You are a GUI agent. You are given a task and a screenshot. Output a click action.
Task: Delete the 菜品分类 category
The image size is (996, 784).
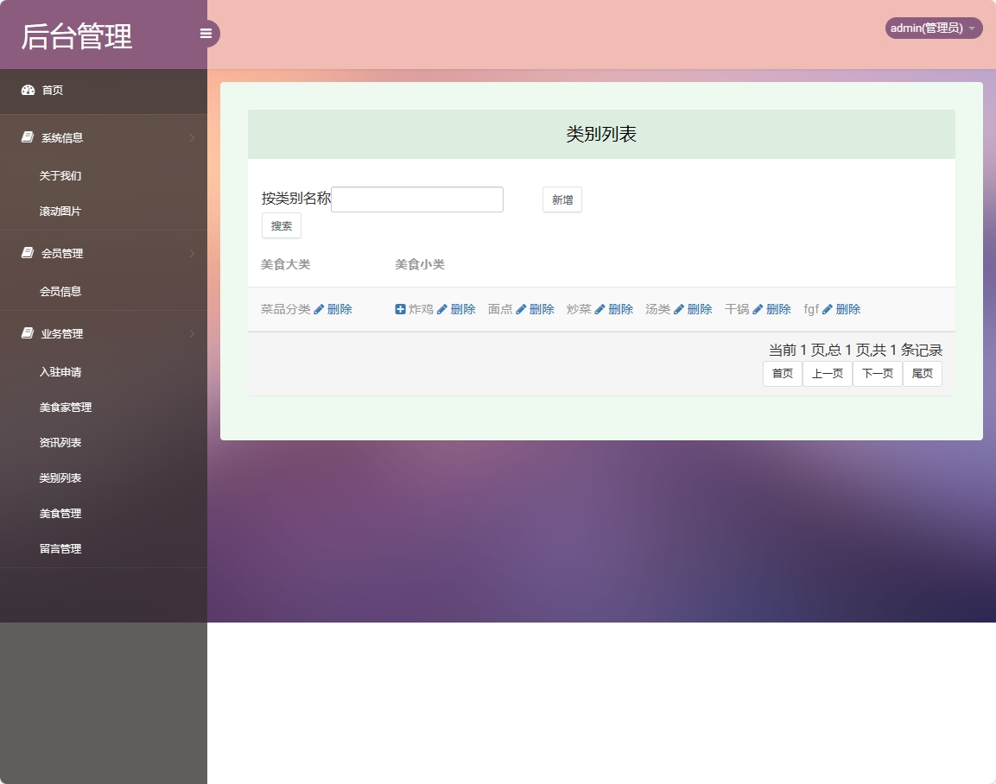[x=339, y=309]
